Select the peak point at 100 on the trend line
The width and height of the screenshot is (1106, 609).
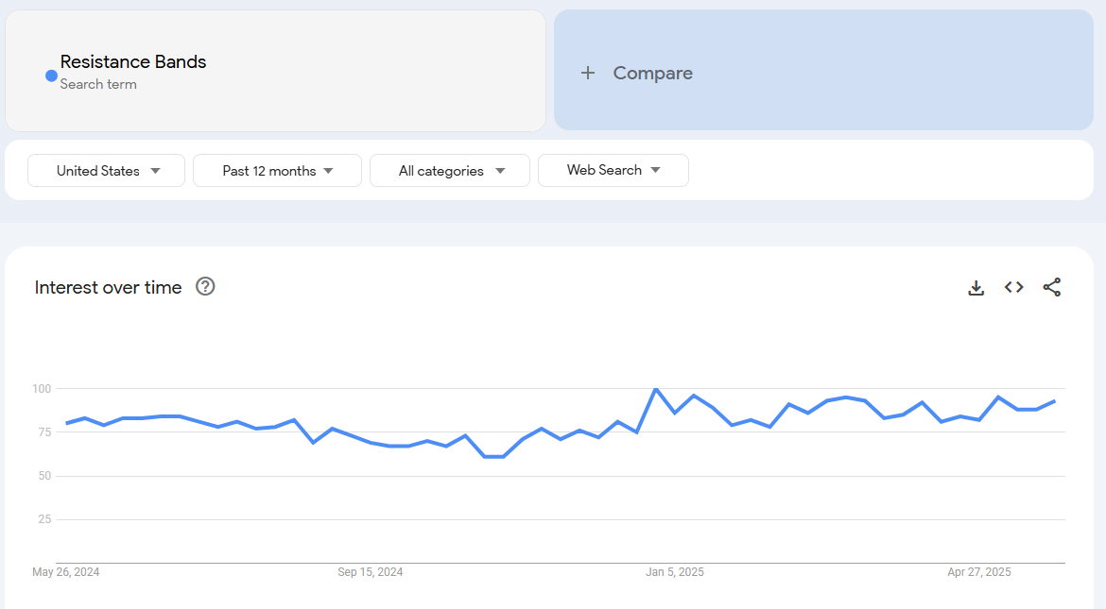(655, 389)
